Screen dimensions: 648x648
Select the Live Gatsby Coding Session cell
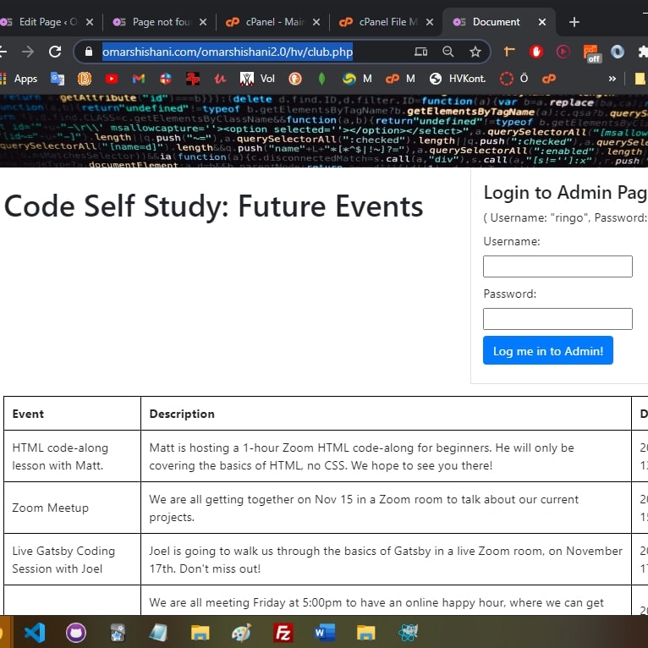pos(72,559)
